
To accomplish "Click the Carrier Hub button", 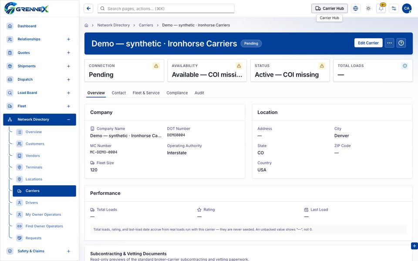I will tap(330, 9).
